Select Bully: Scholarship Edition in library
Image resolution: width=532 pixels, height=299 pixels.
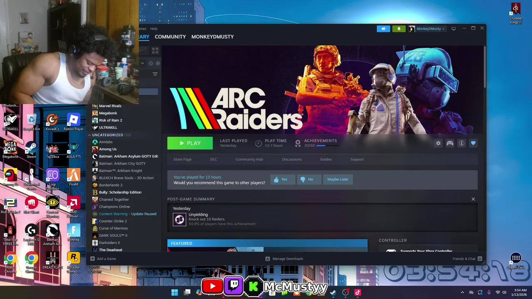pos(120,192)
